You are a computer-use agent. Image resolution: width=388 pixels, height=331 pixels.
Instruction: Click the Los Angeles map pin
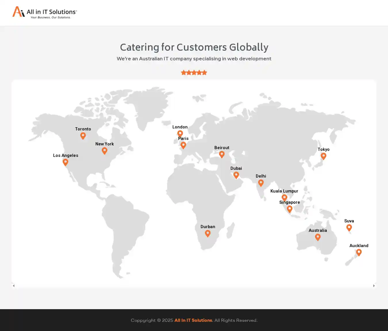(66, 162)
